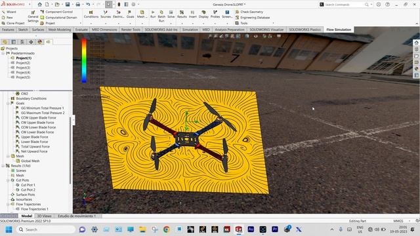Image resolution: width=420 pixels, height=236 pixels.
Task: Open the Flow Simulation analysis tree tab
Action: coord(48,42)
